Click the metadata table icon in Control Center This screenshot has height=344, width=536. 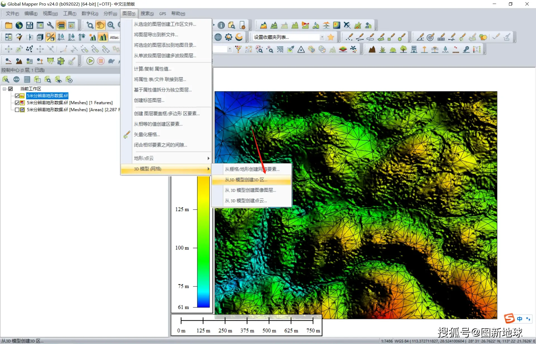[27, 80]
